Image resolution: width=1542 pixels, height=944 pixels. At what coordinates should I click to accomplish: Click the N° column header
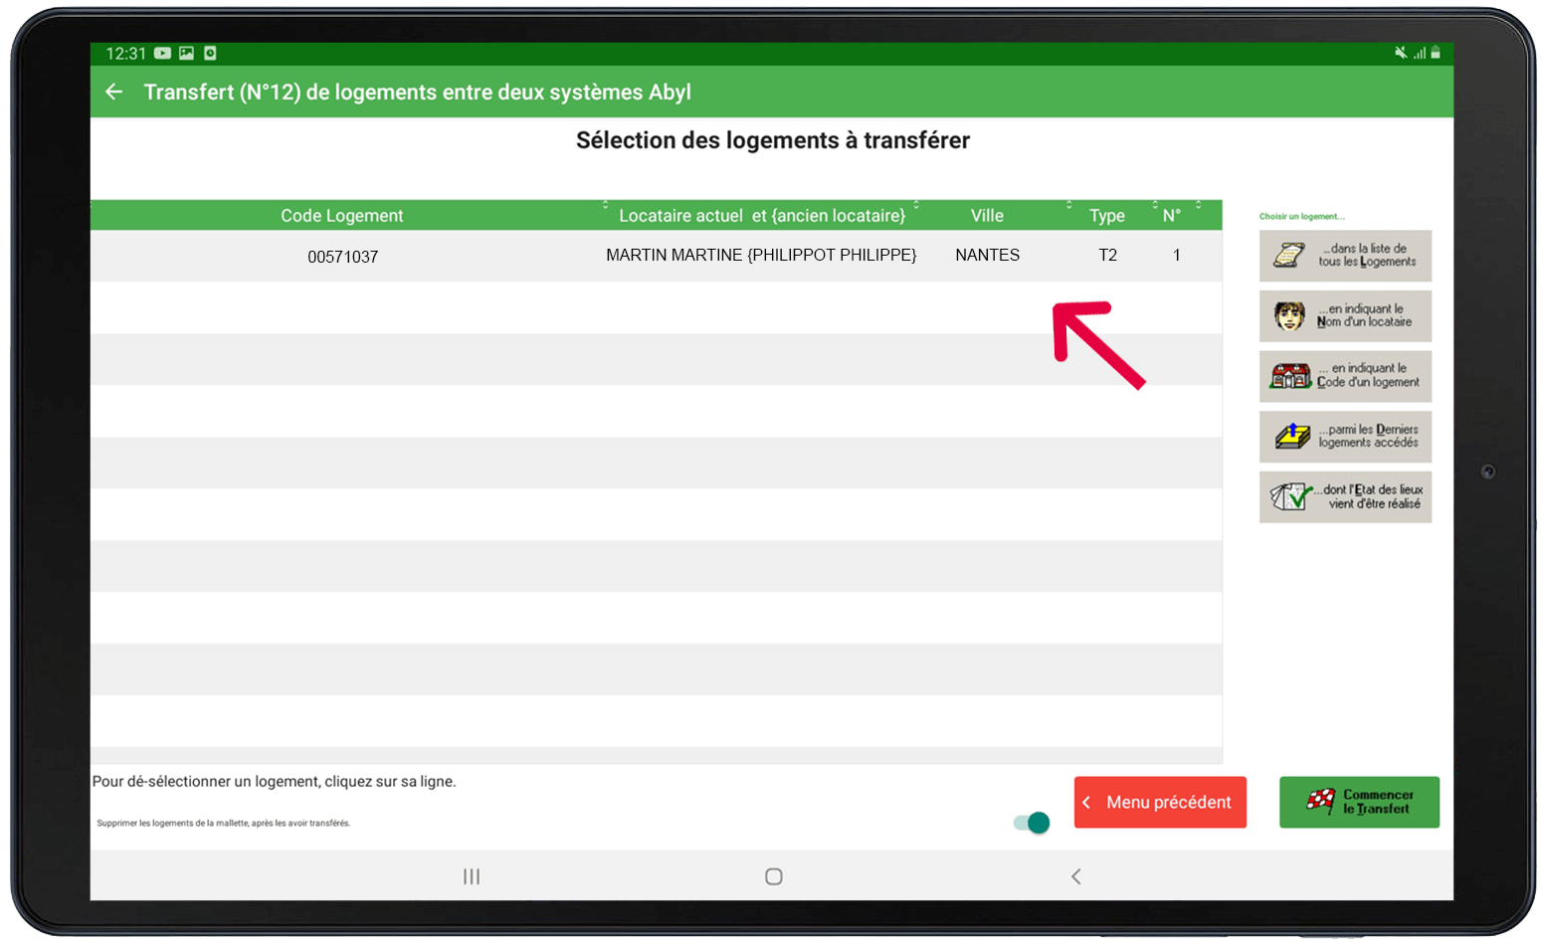click(x=1172, y=216)
